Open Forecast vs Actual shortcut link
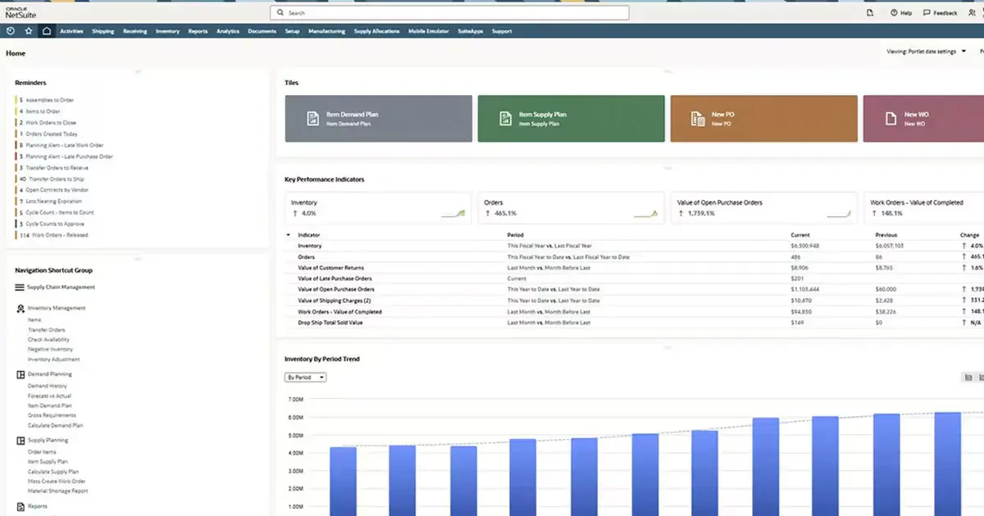 (x=49, y=396)
